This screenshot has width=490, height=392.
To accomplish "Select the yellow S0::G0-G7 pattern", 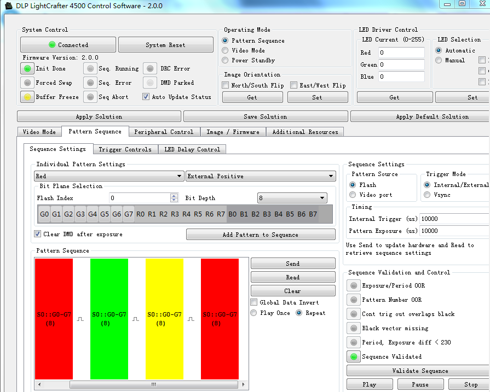I will 164,319.
